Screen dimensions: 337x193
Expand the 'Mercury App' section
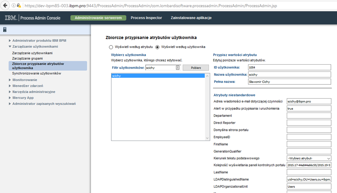[x=10, y=98]
